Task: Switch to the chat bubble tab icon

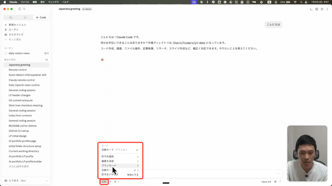Action: (11, 18)
